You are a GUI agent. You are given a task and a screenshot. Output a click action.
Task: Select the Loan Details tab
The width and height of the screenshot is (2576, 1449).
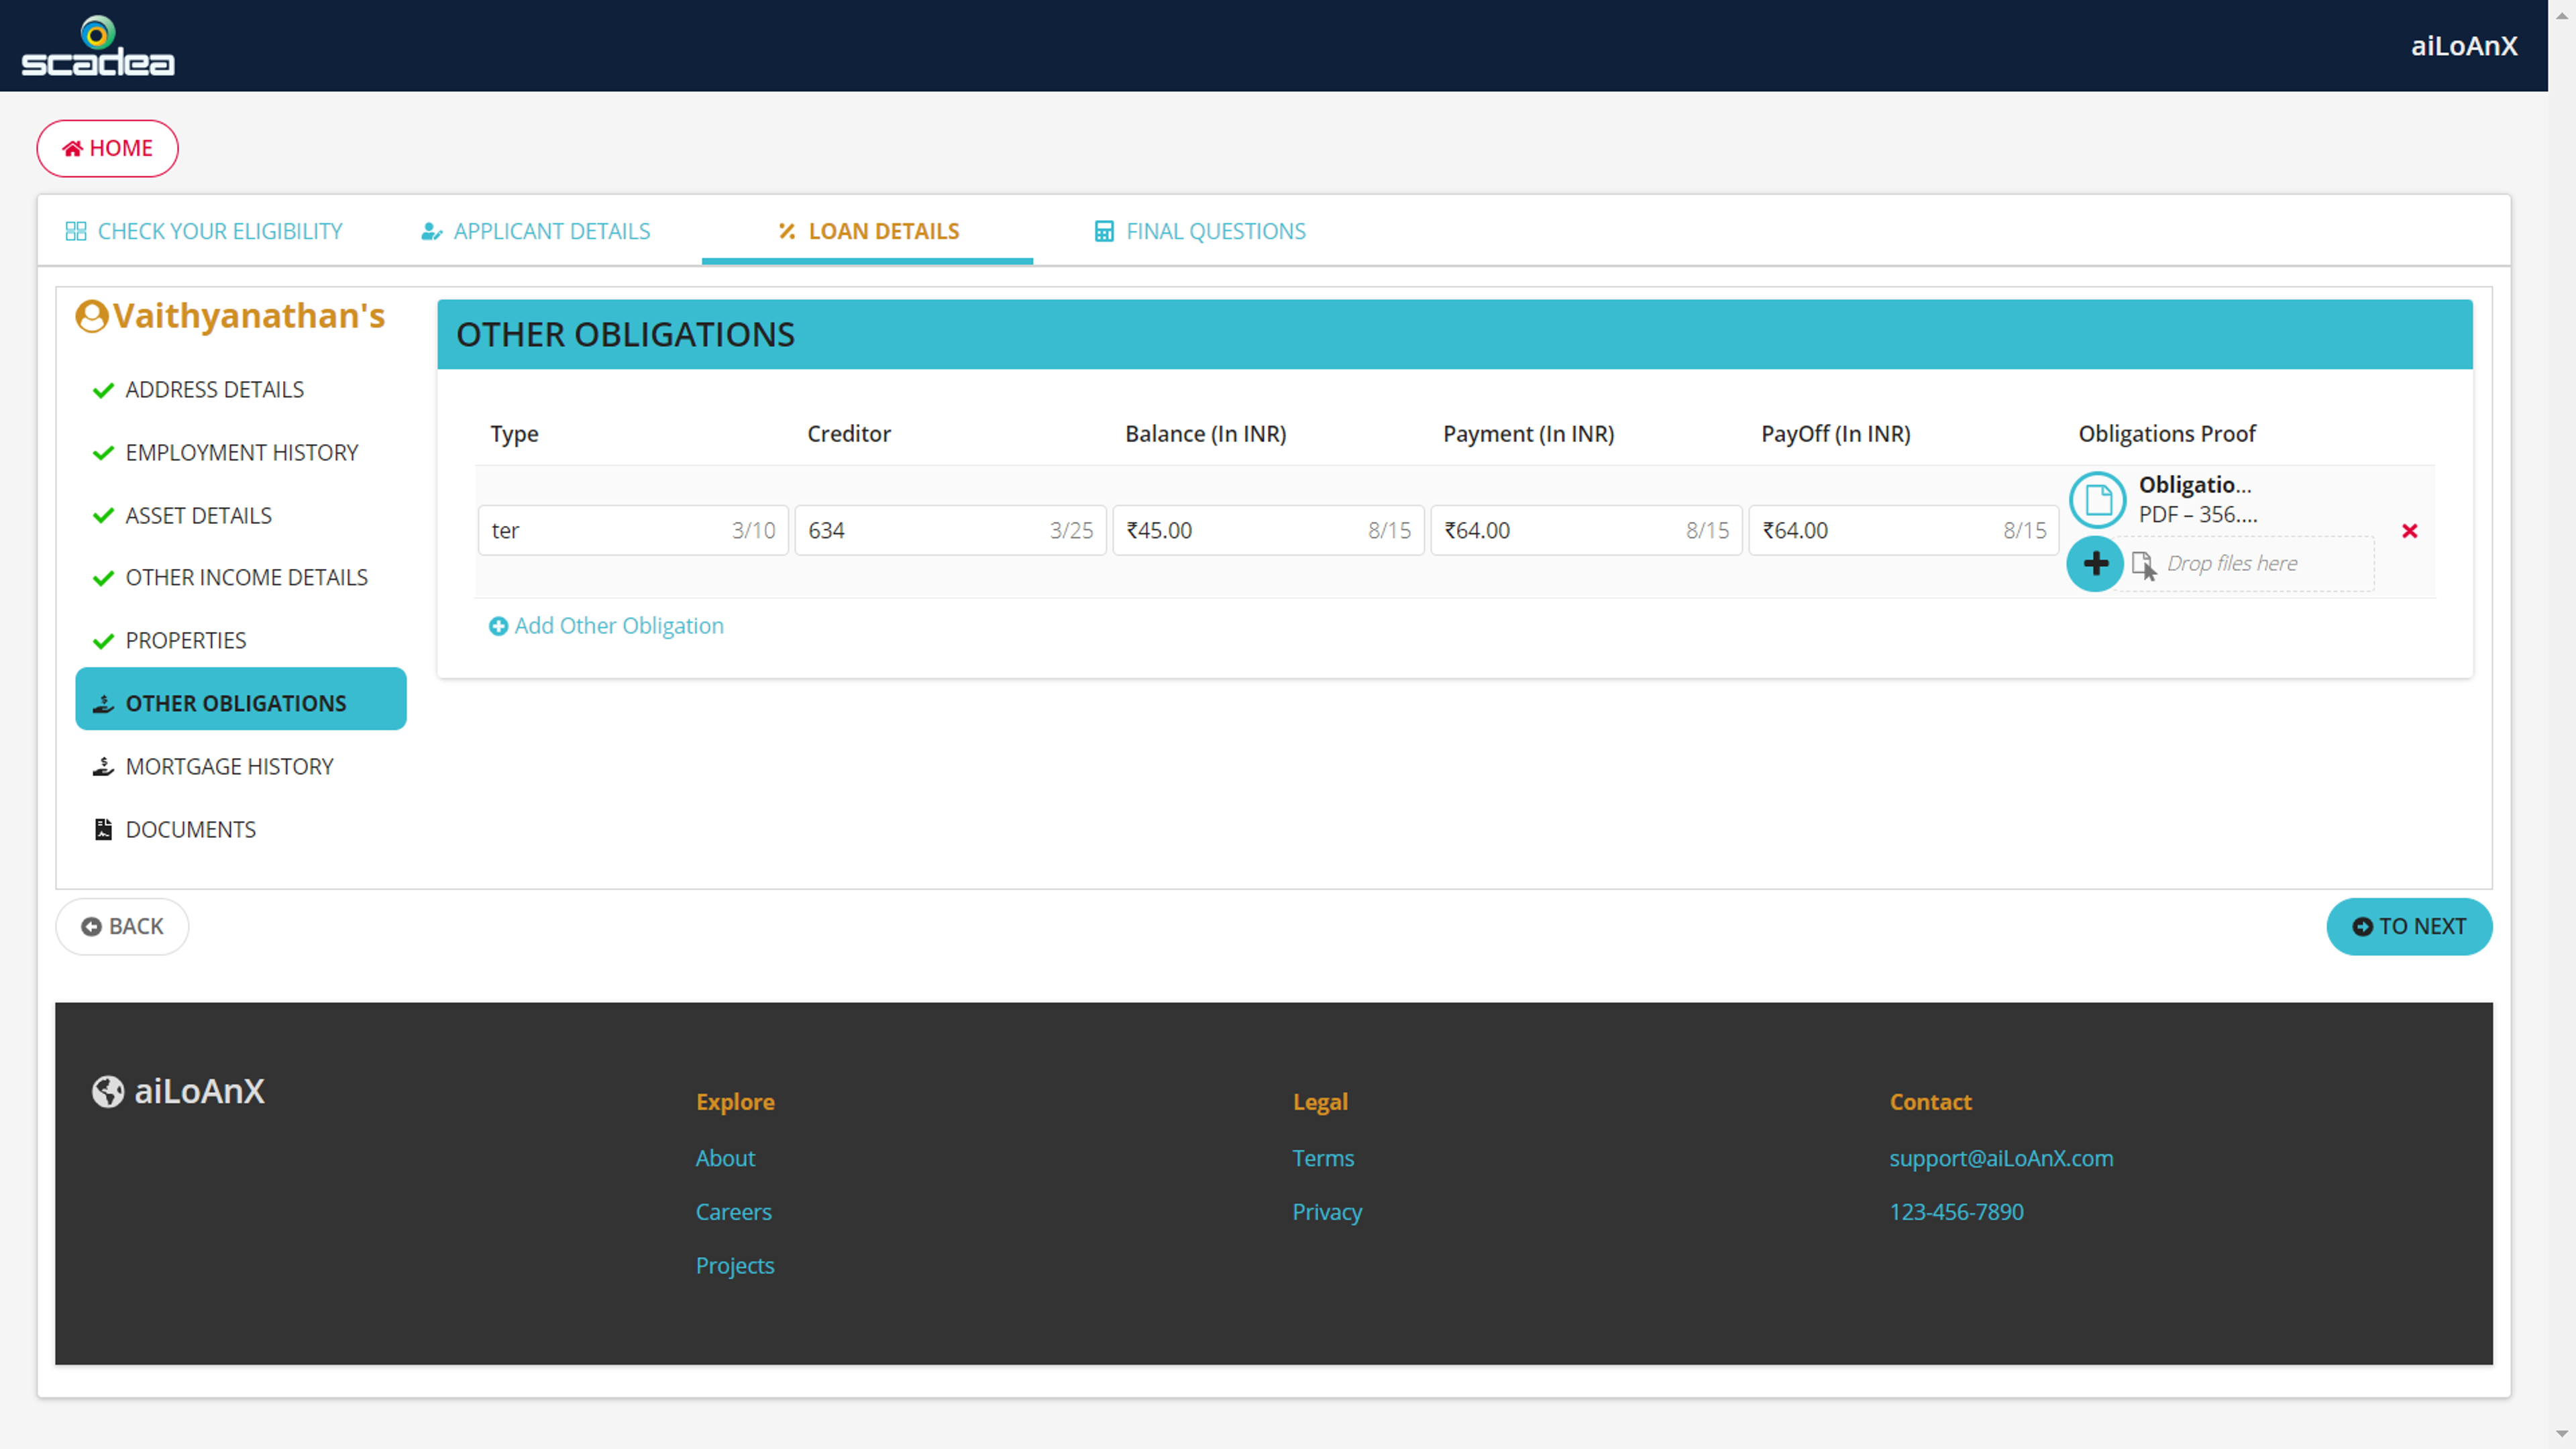[868, 231]
